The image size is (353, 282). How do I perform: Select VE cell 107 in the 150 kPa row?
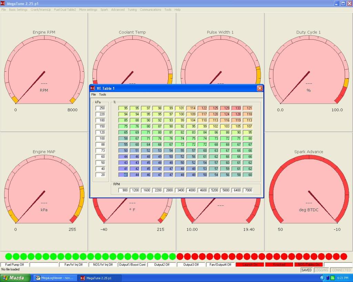coord(248,126)
